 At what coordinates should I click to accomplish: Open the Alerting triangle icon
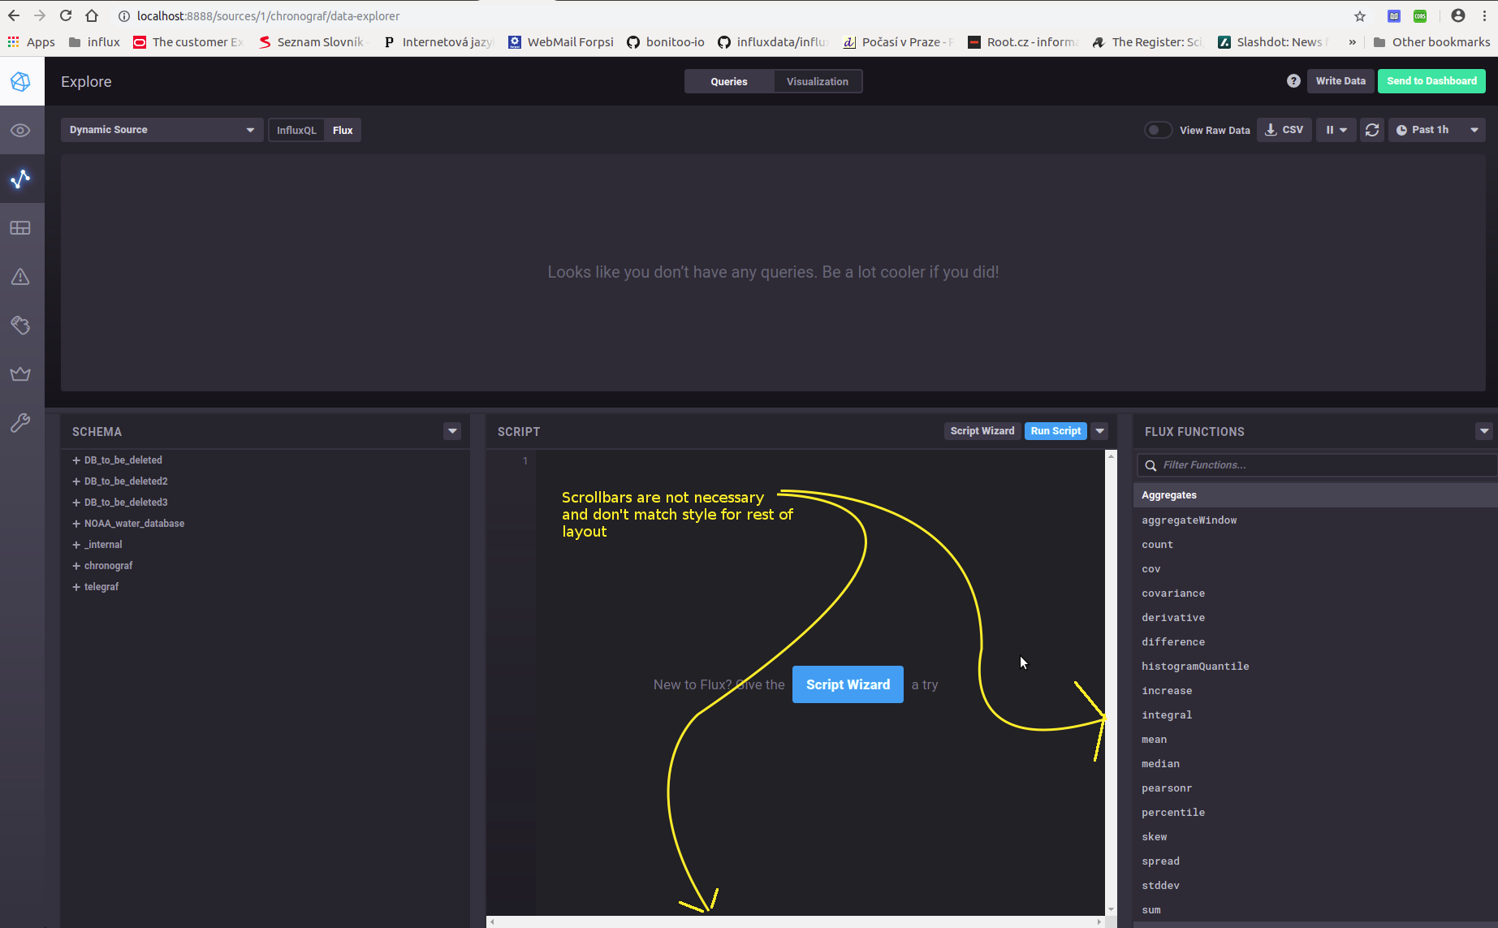[x=20, y=276]
